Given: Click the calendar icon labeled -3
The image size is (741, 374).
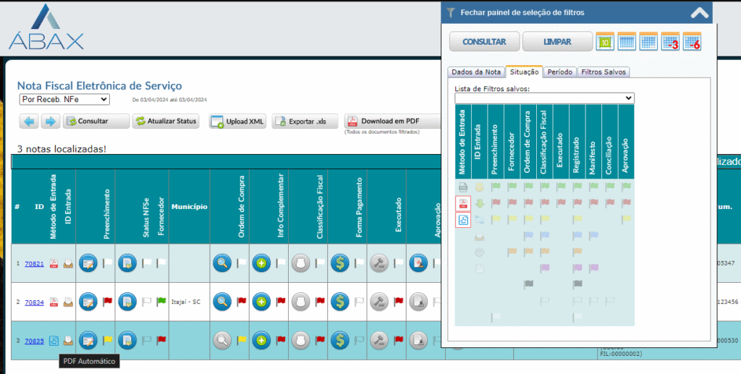Looking at the screenshot, I should (x=670, y=41).
